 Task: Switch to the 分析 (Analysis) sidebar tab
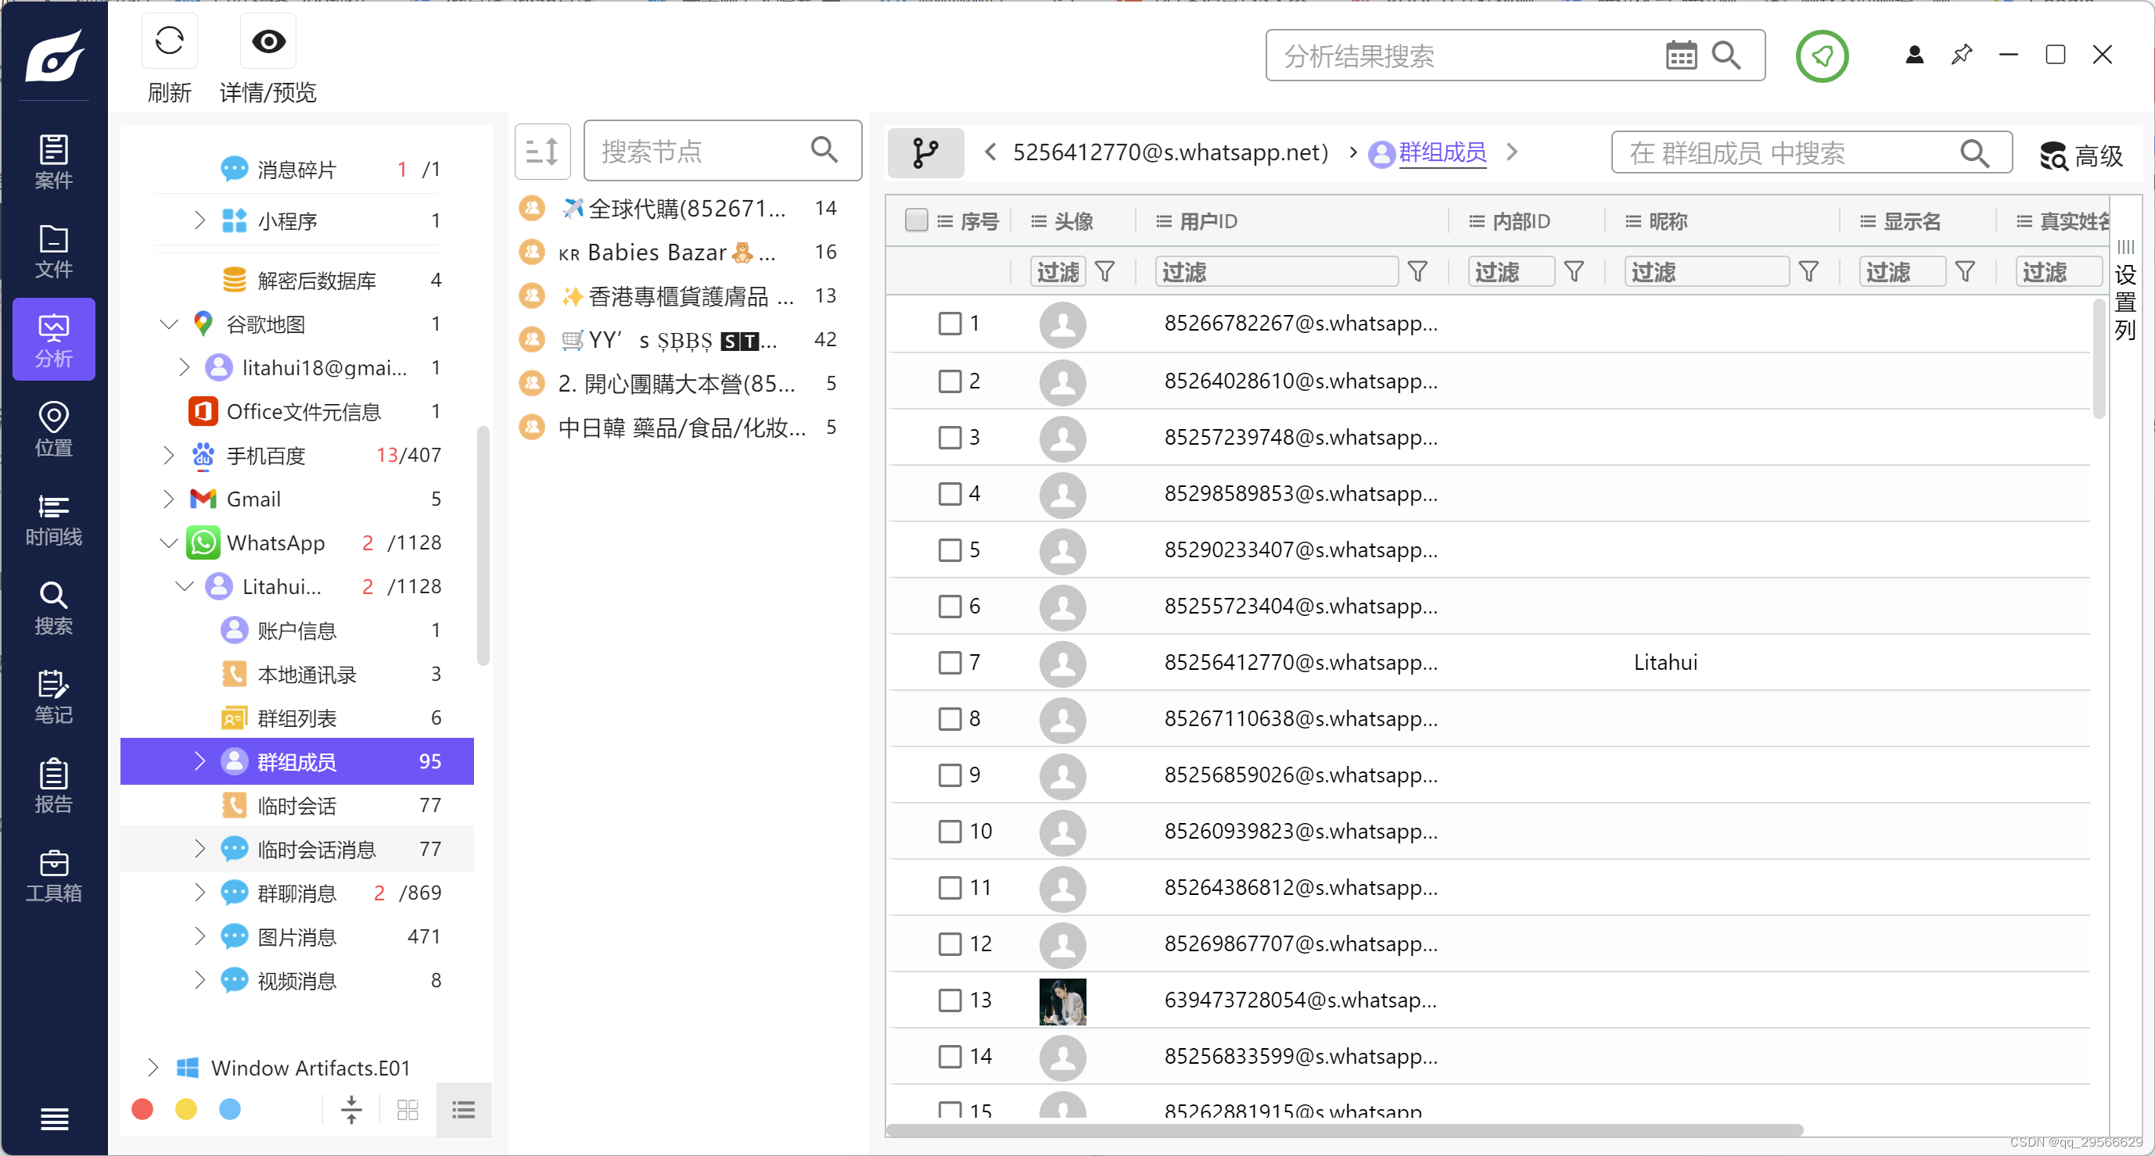53,339
